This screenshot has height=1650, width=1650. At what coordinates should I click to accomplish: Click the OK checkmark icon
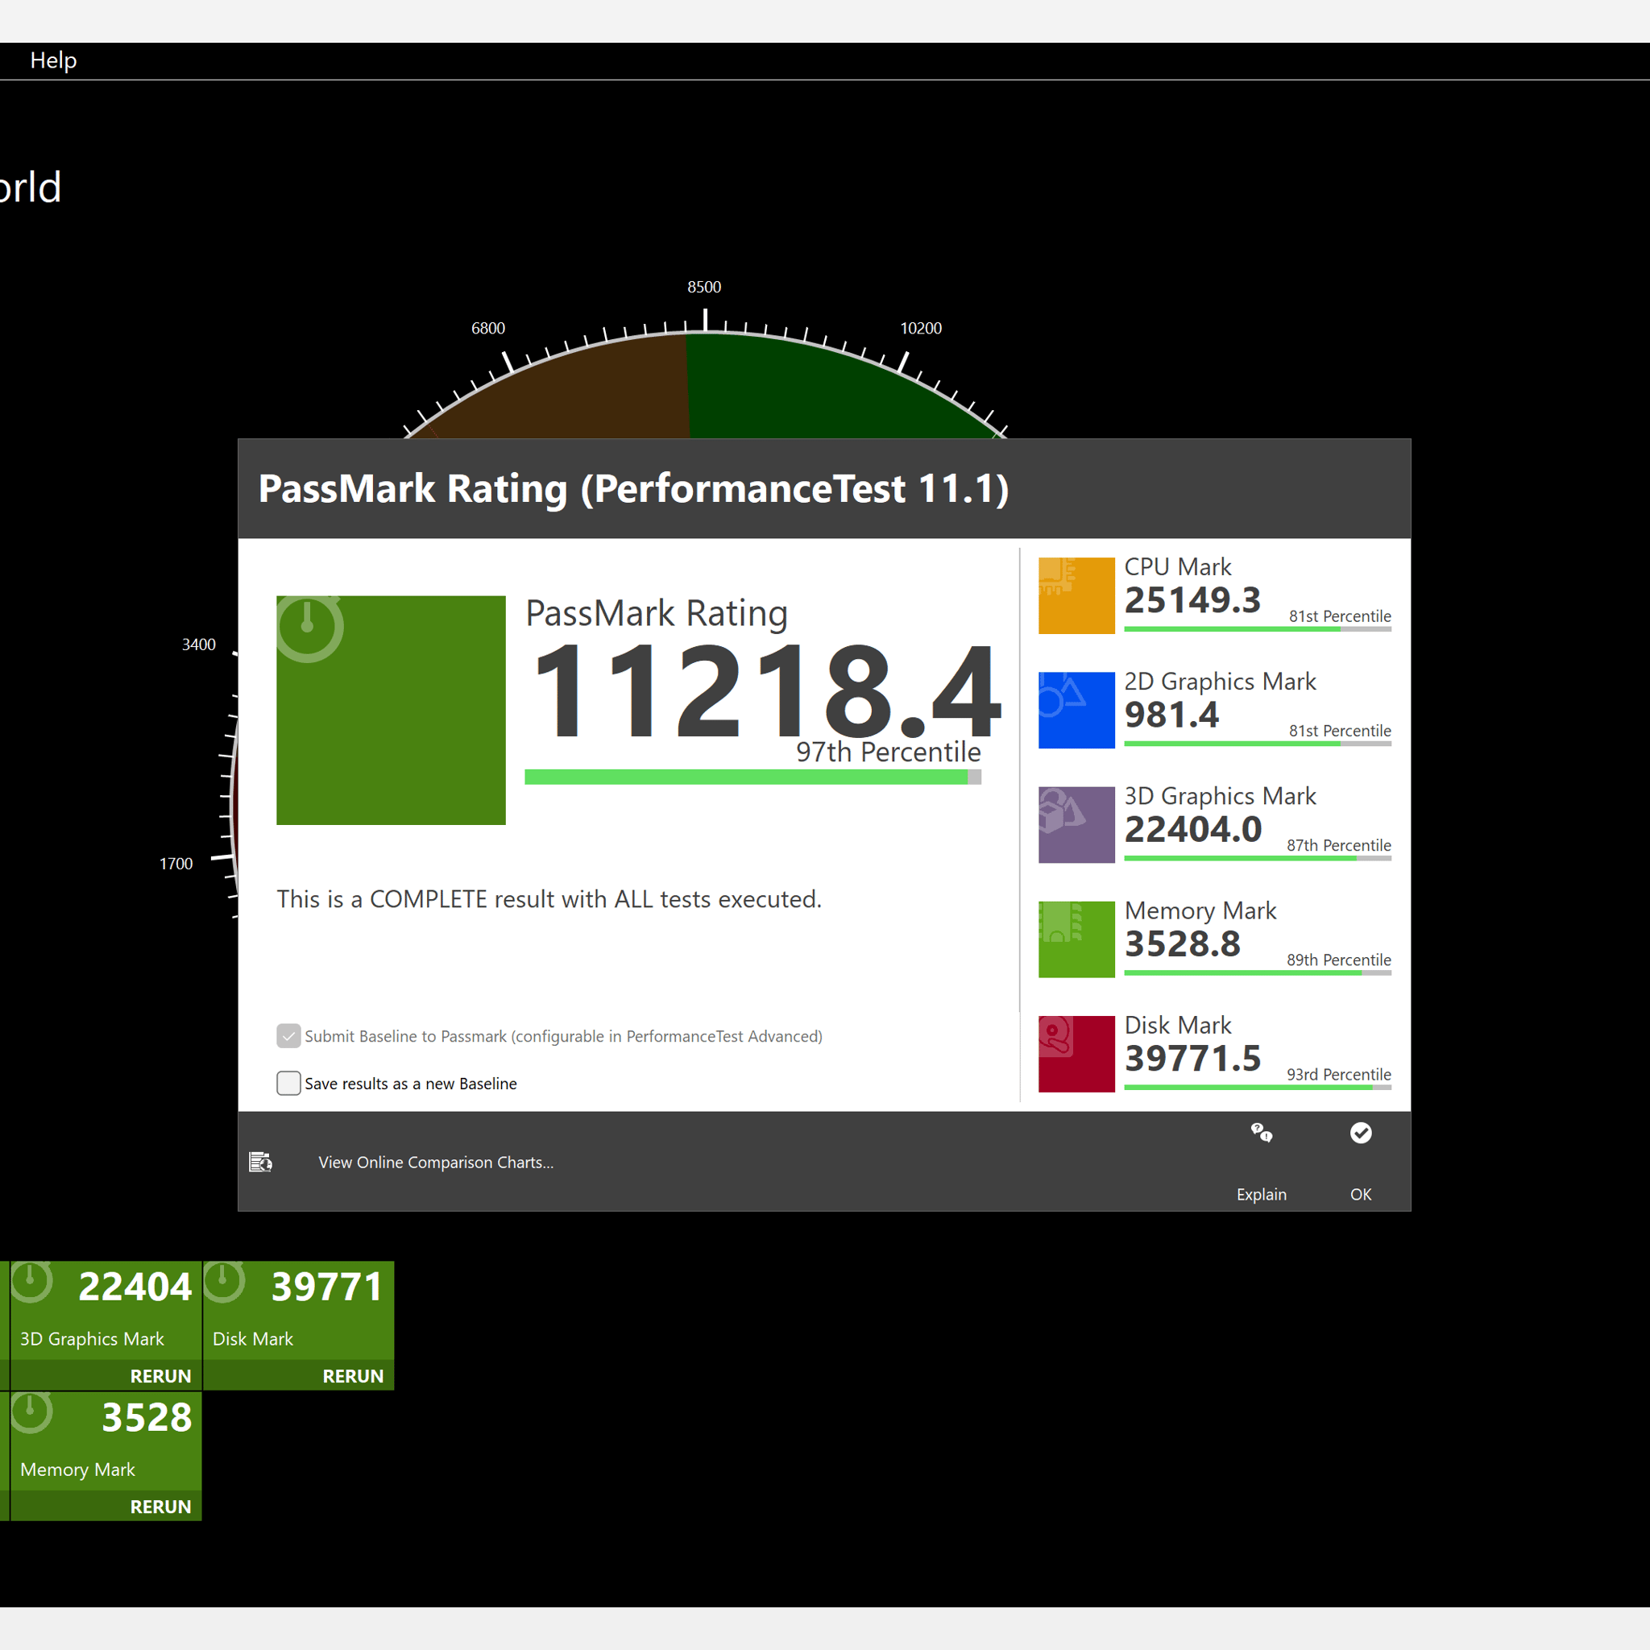[x=1361, y=1134]
